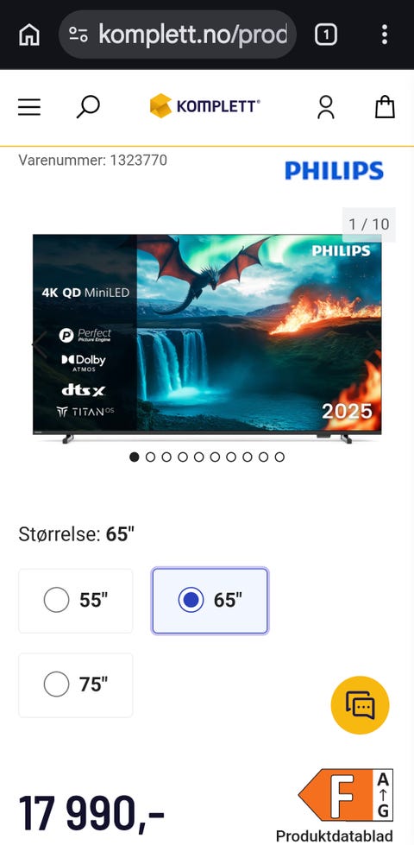Screen dimensions: 414x845
Task: Open the Philips brand logo link
Action: [335, 171]
